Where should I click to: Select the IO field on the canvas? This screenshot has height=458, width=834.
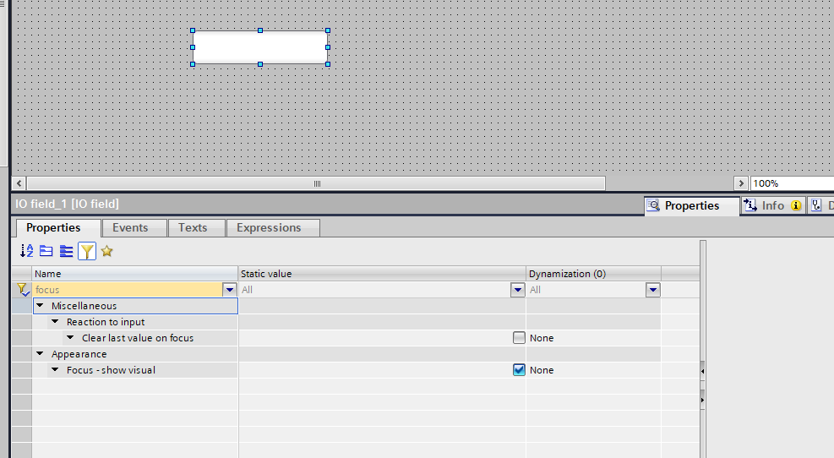[260, 47]
